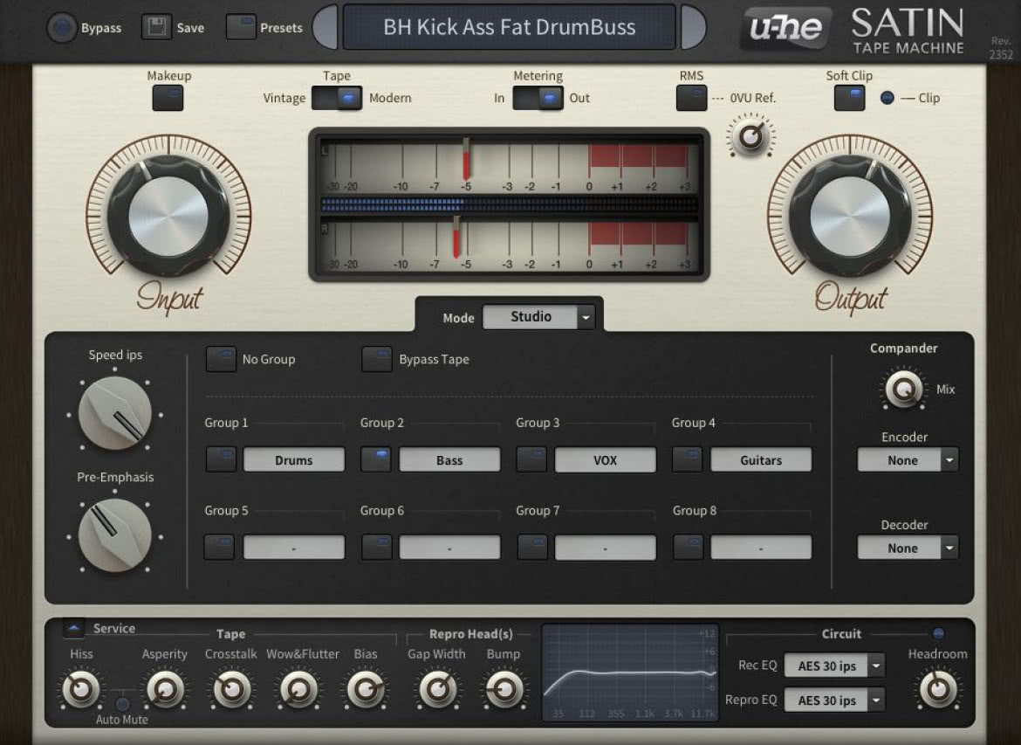Toggle the Soft Clip switch
The width and height of the screenshot is (1021, 745).
click(x=849, y=99)
